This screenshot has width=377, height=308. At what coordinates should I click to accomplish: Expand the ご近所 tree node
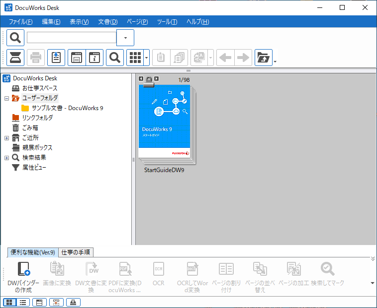(x=7, y=138)
